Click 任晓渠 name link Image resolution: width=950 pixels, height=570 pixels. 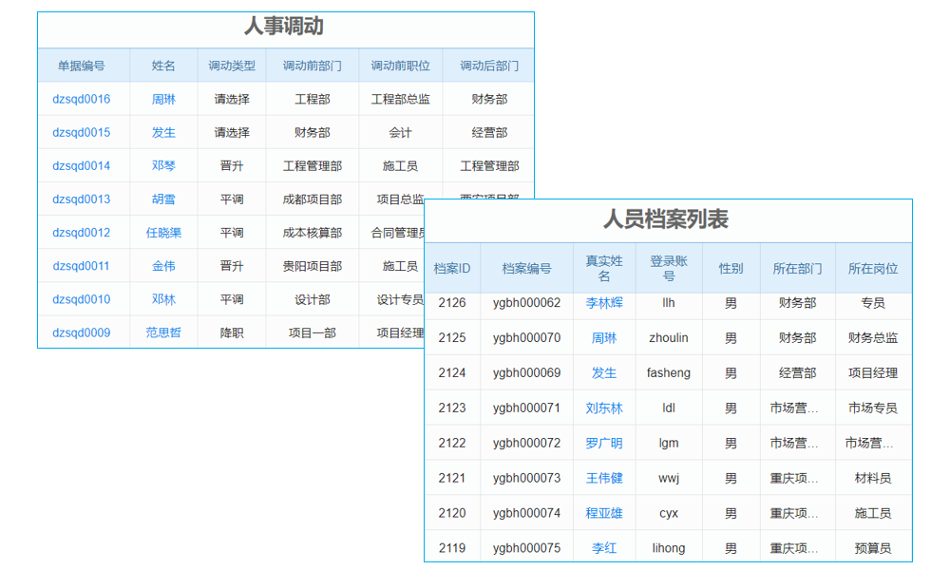coord(162,232)
